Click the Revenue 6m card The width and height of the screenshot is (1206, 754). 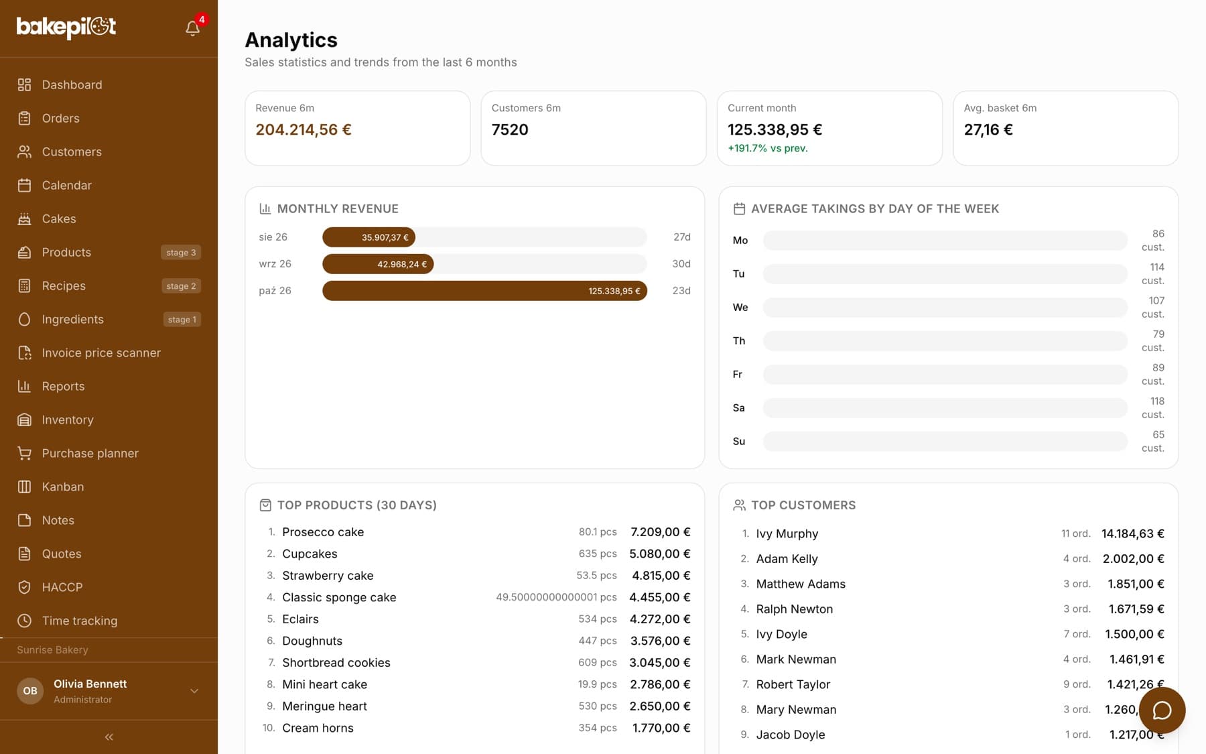(357, 128)
